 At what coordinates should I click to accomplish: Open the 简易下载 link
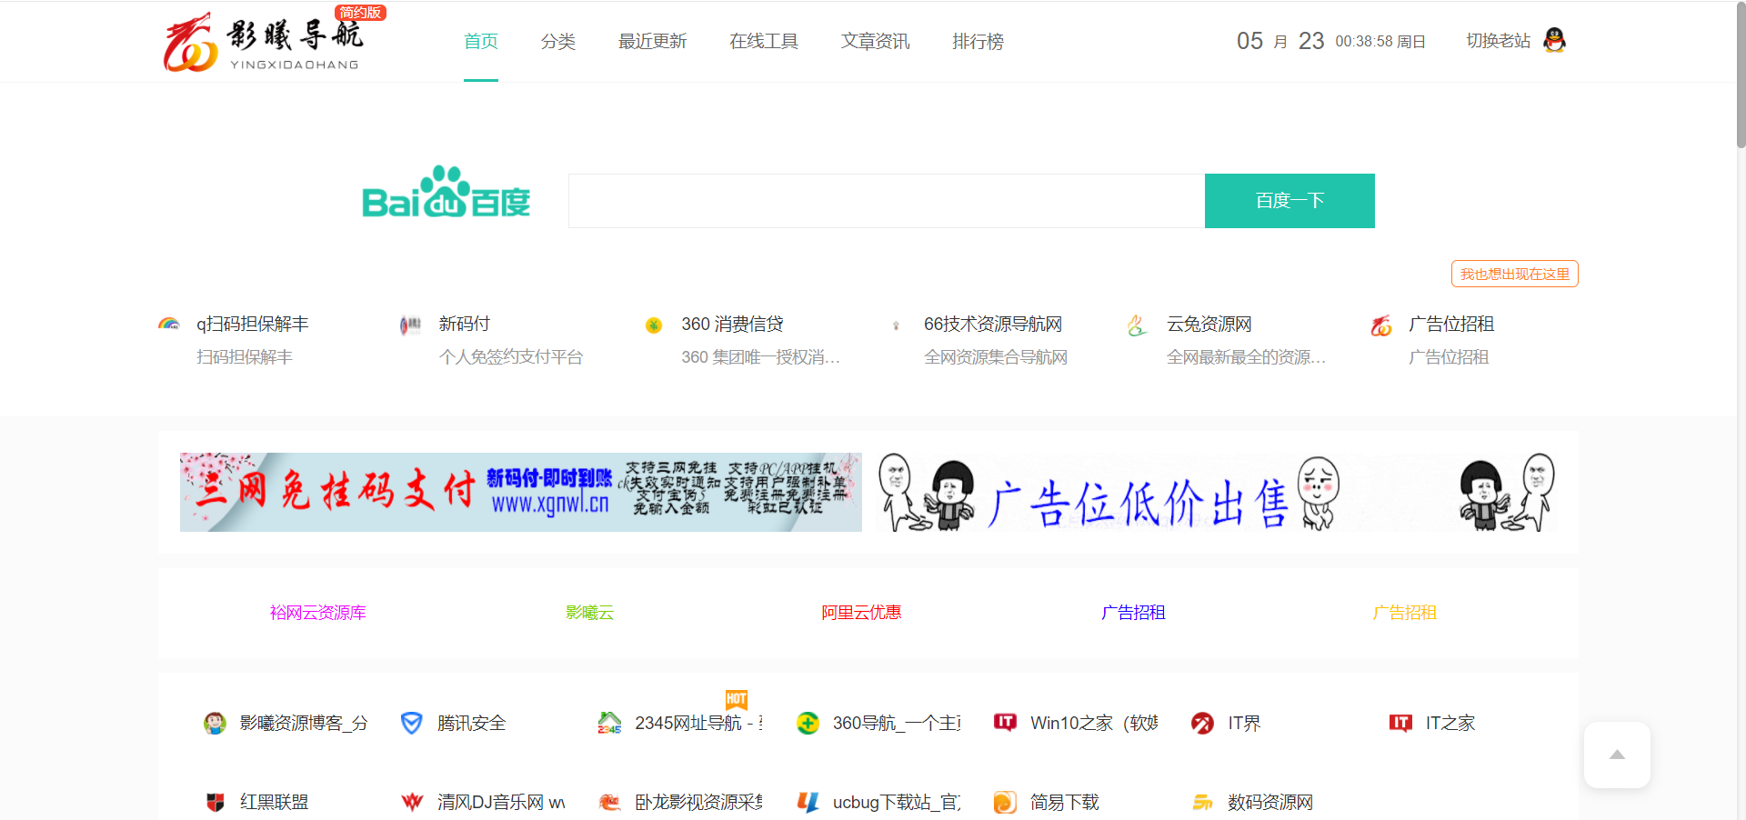[x=1065, y=802]
